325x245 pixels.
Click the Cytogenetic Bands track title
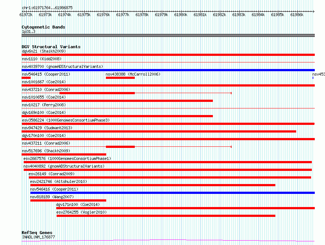(43, 27)
